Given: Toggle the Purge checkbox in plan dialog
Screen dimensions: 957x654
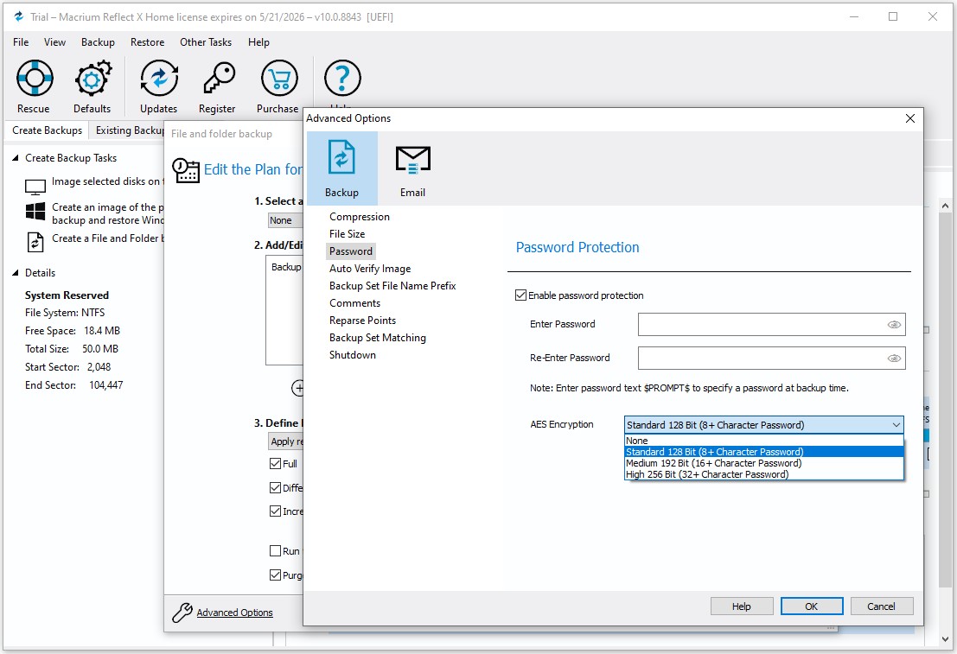Looking at the screenshot, I should (x=275, y=575).
